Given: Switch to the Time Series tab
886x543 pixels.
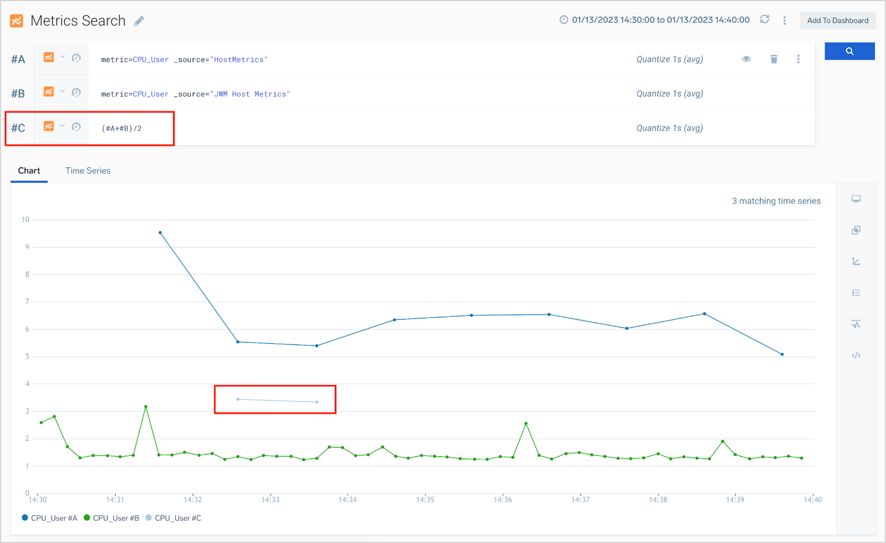Looking at the screenshot, I should point(87,171).
